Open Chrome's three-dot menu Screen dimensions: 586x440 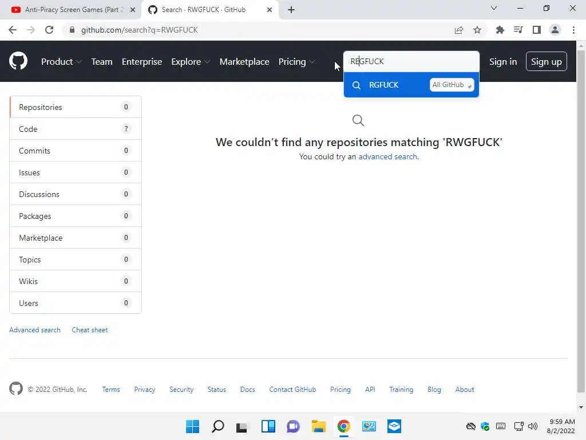tap(573, 30)
